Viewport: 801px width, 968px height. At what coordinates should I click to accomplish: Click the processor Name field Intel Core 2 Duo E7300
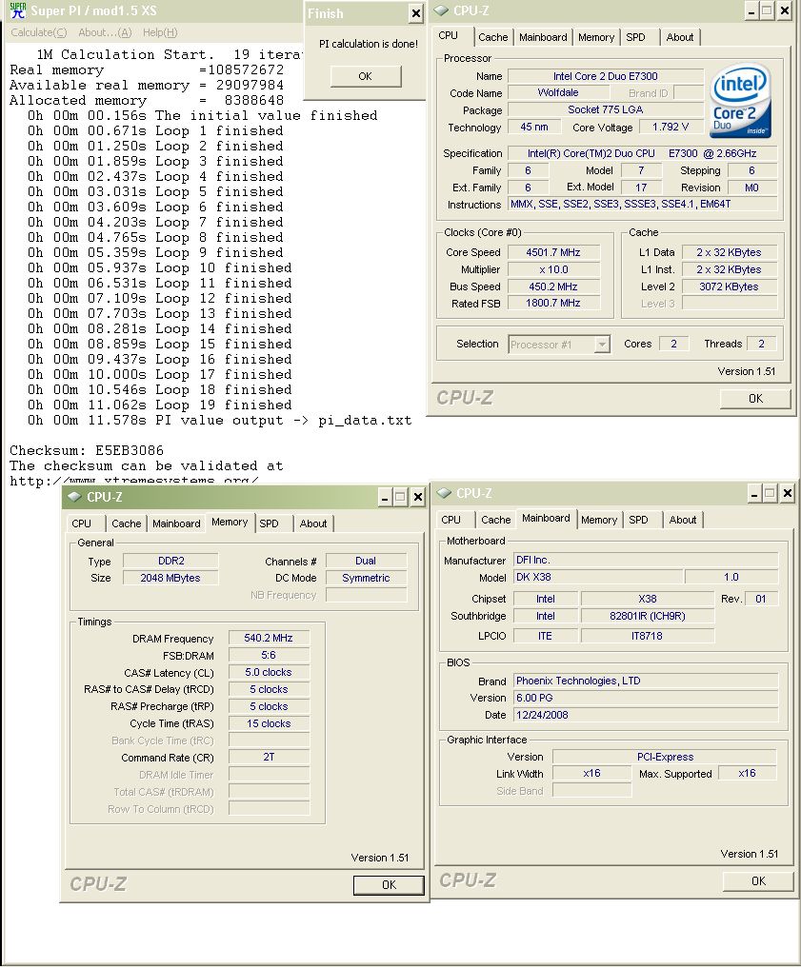605,76
